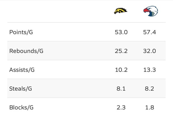Click the Blocks/G stat label
This screenshot has width=173, height=116.
[x=21, y=107]
